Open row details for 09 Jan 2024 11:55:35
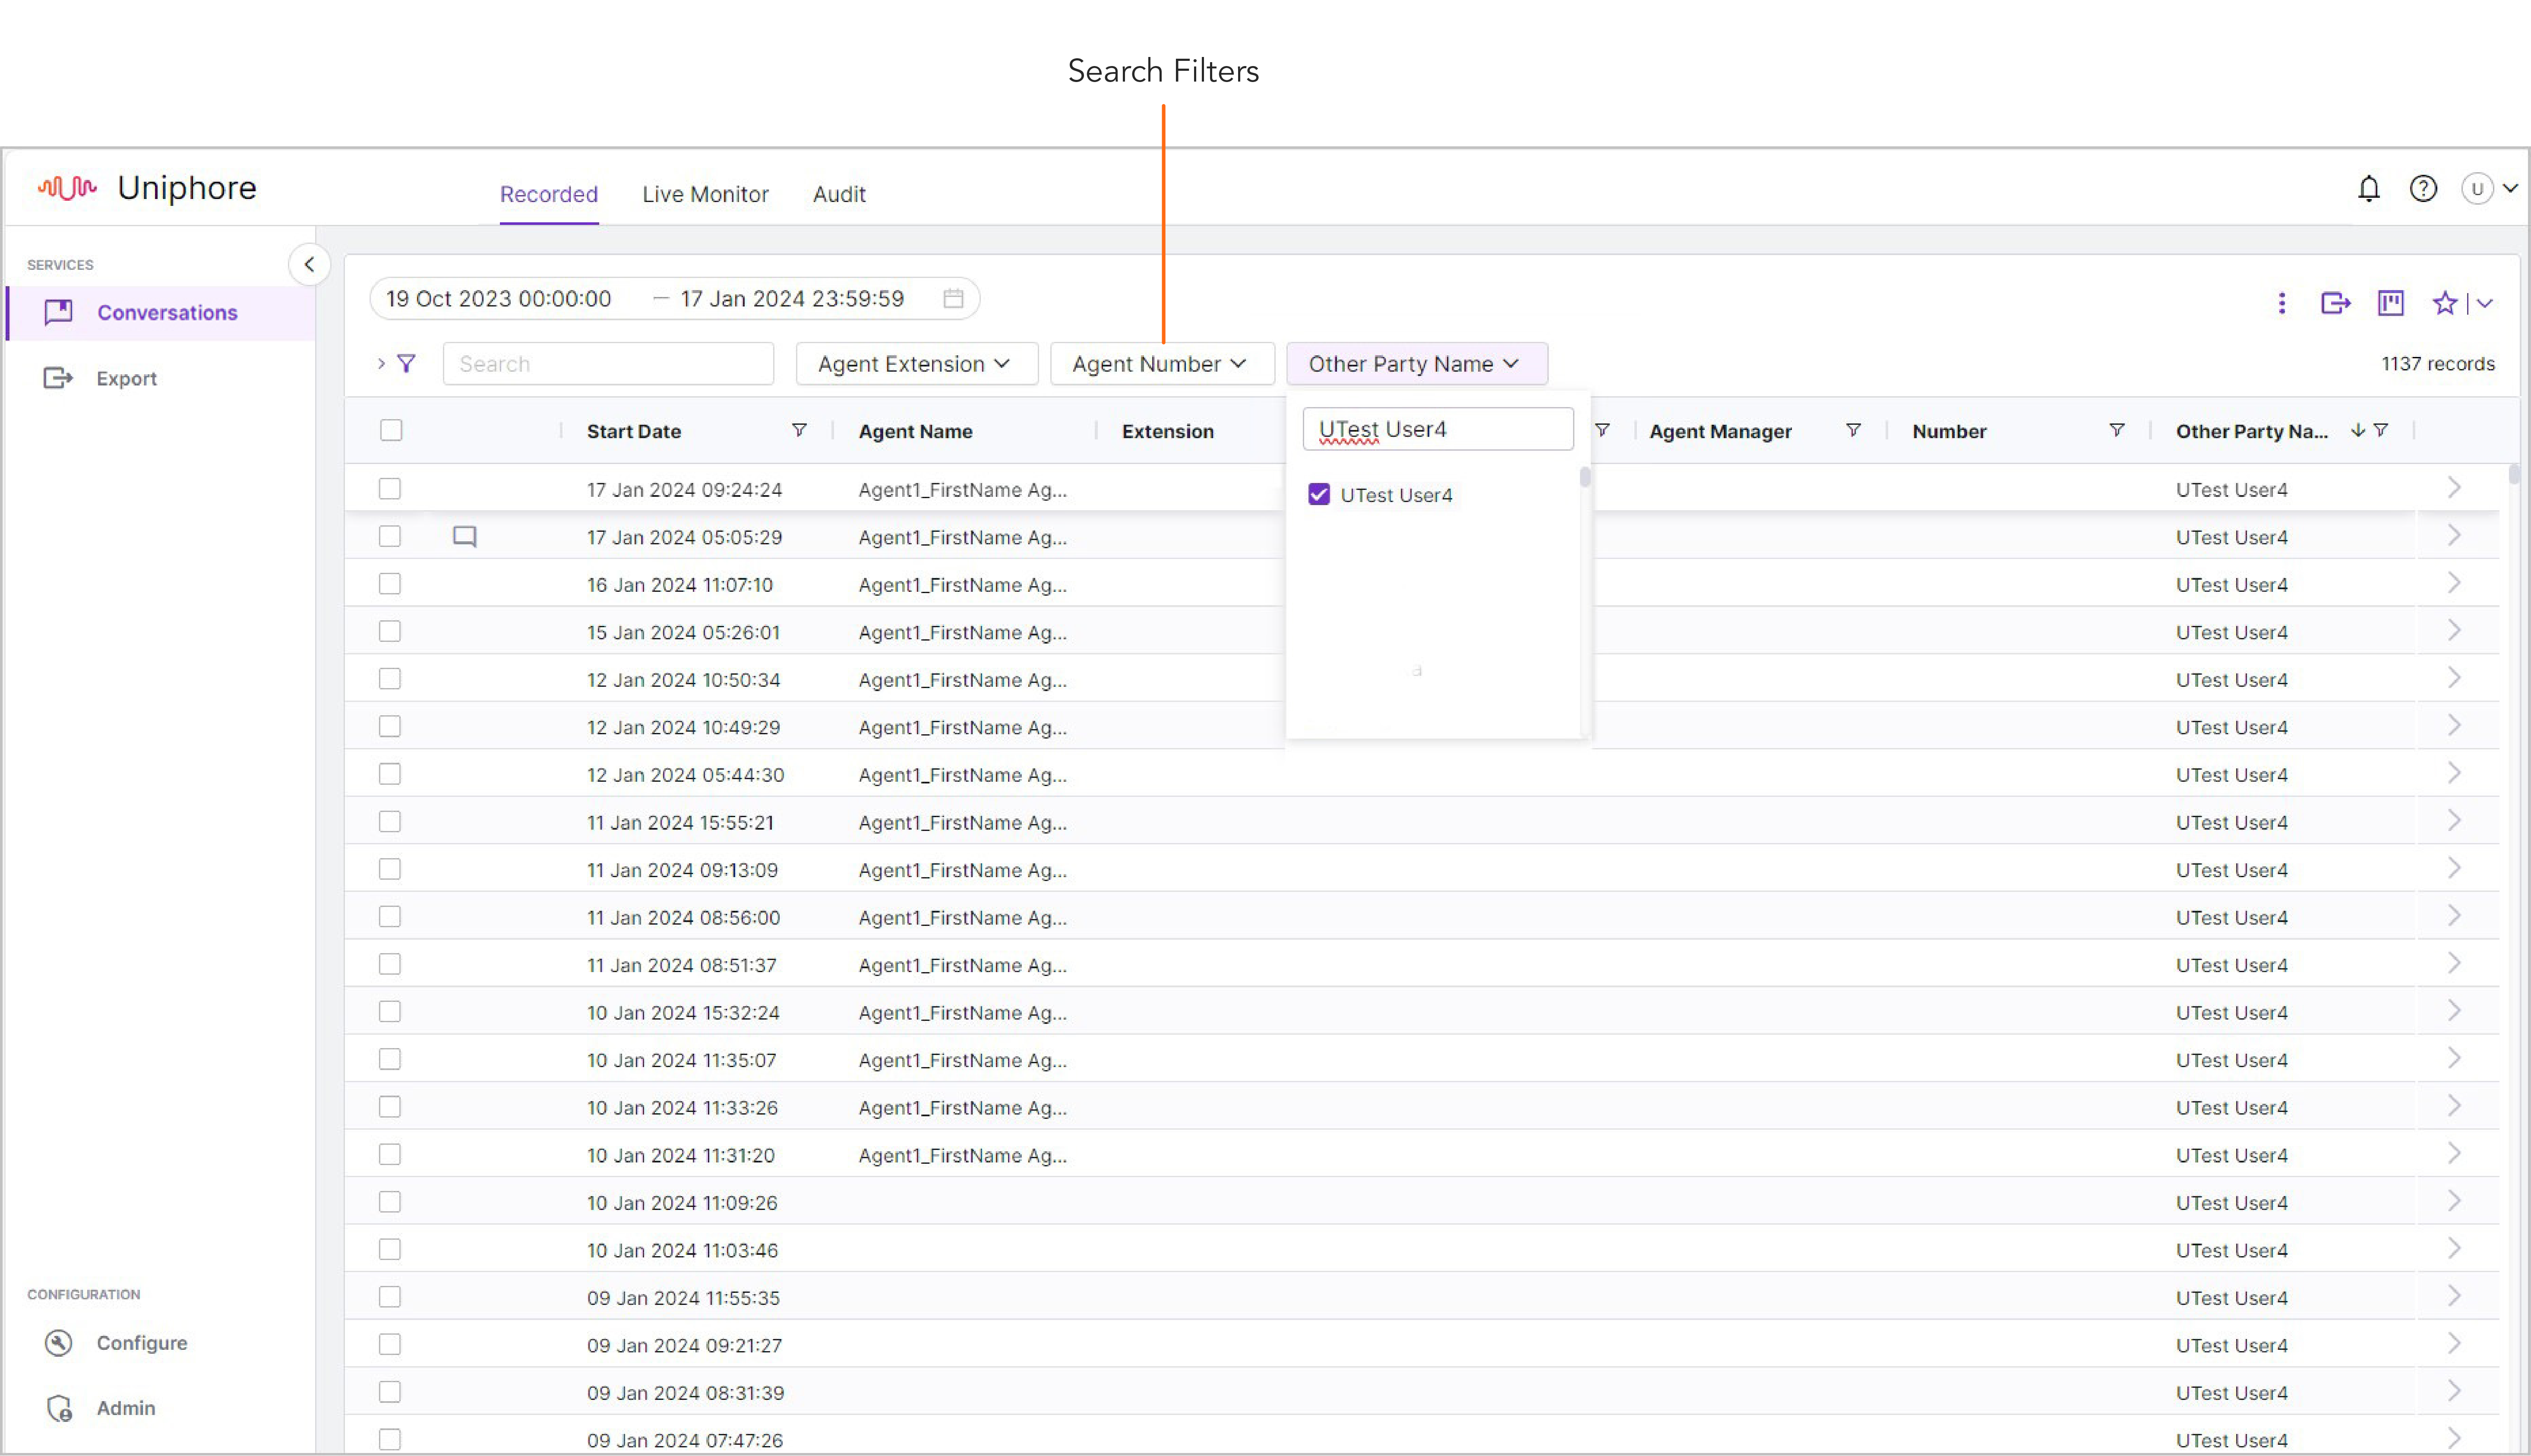This screenshot has width=2531, height=1456. pyautogui.click(x=2454, y=1296)
